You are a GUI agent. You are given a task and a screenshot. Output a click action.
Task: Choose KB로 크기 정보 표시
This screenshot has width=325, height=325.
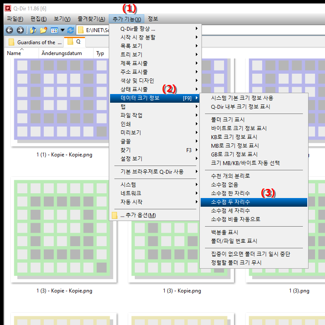[253, 137]
